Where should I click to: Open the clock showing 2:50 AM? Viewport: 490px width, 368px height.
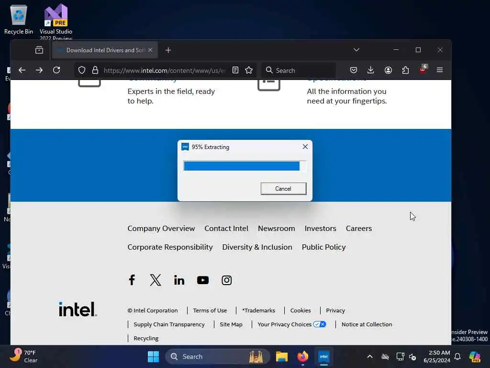point(437,356)
